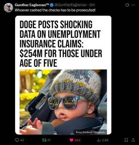Open view analytics bar chart icon
This screenshot has width=139, height=145.
click(99, 140)
